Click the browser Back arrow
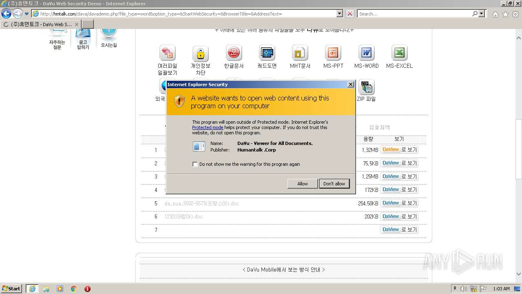Viewport: 522px width, 294px height. (6, 13)
